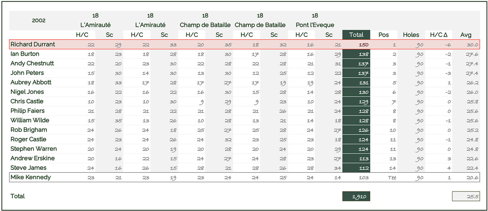The width and height of the screenshot is (488, 211).
Task: Click Nigel Jones' total of 130
Action: (356, 92)
